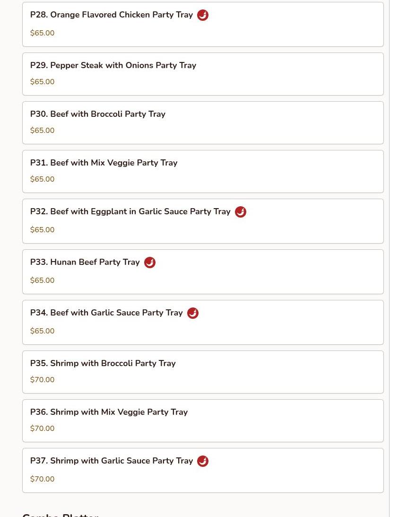The width and height of the screenshot is (399, 517).
Task: Open P31 Beef with Mix Veggie Party Tray
Action: pos(203,171)
